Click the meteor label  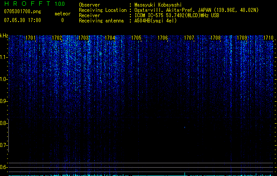tap(63, 14)
